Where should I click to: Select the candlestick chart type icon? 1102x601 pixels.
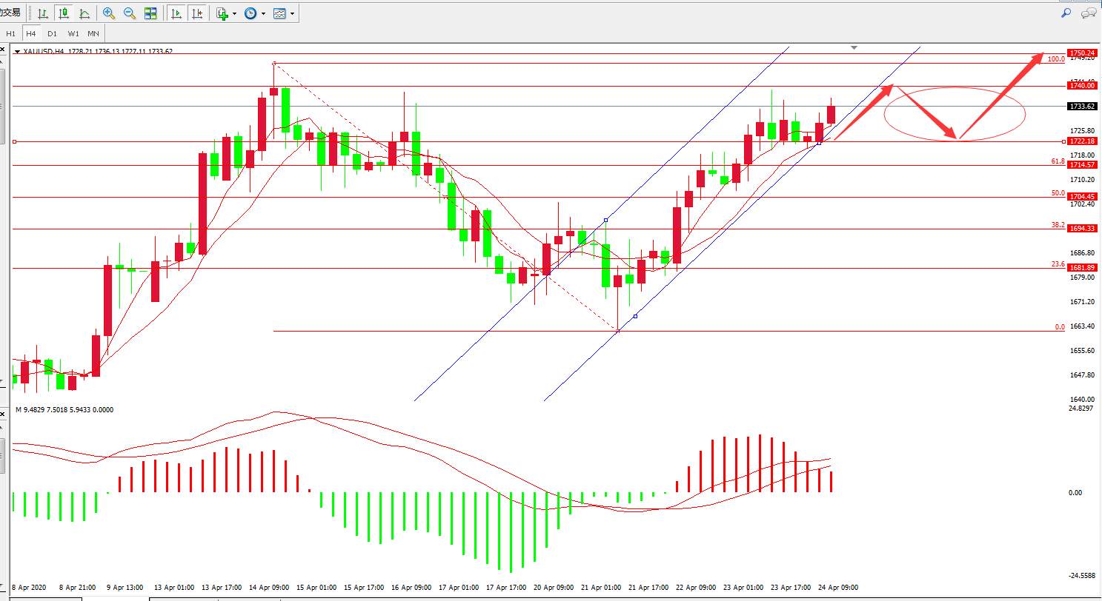click(x=63, y=13)
